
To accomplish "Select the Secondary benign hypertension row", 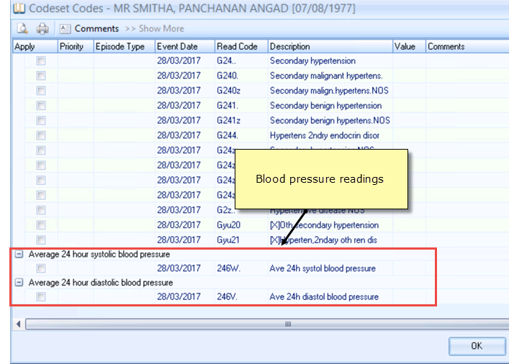I will coord(315,106).
